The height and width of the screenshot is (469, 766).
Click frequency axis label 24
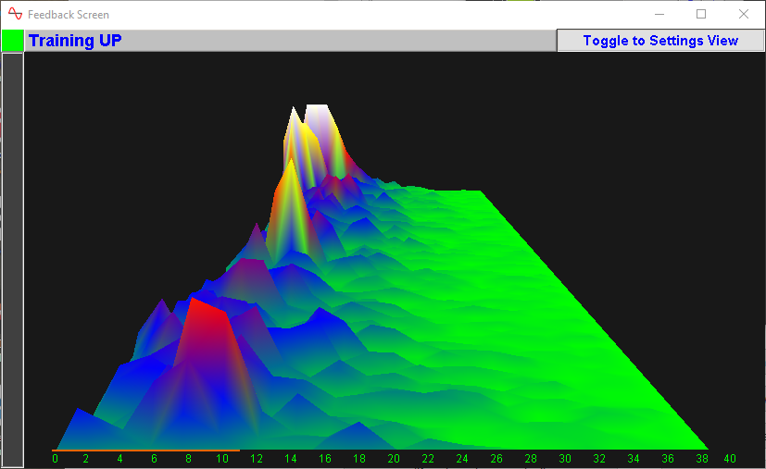(x=462, y=459)
